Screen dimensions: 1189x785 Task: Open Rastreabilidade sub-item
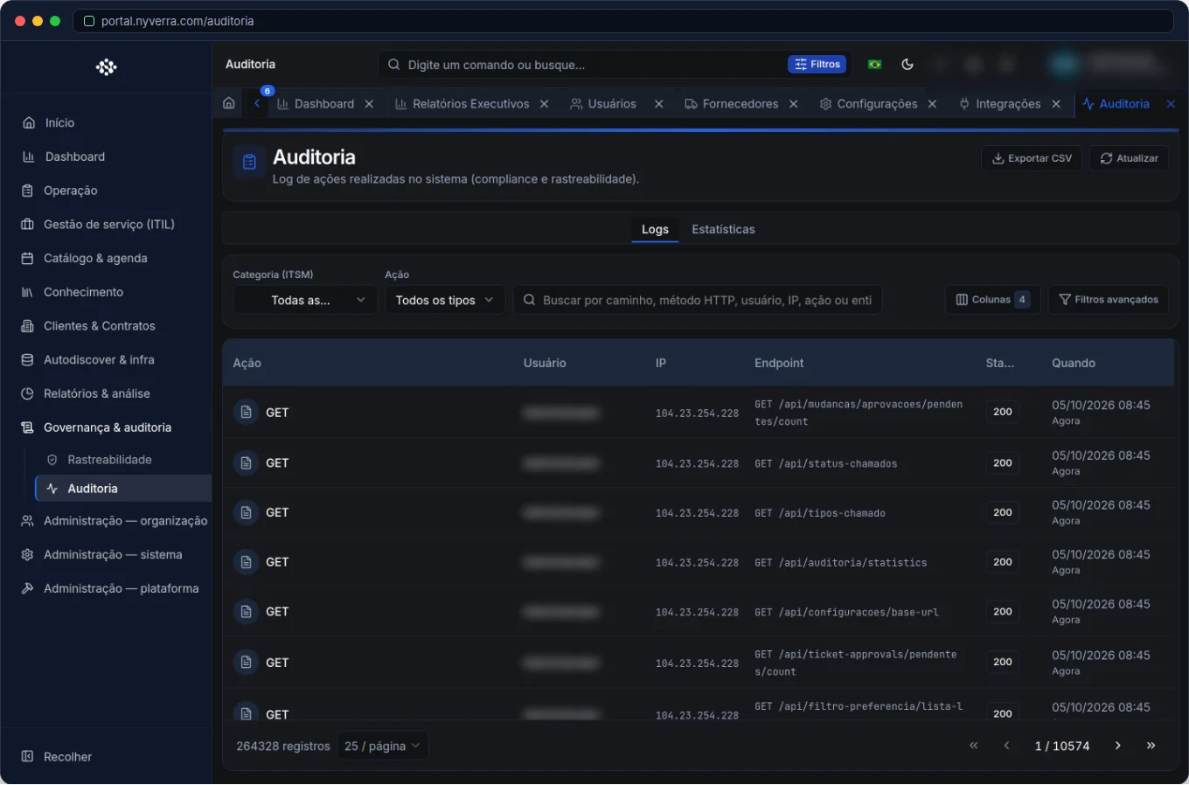coord(122,460)
